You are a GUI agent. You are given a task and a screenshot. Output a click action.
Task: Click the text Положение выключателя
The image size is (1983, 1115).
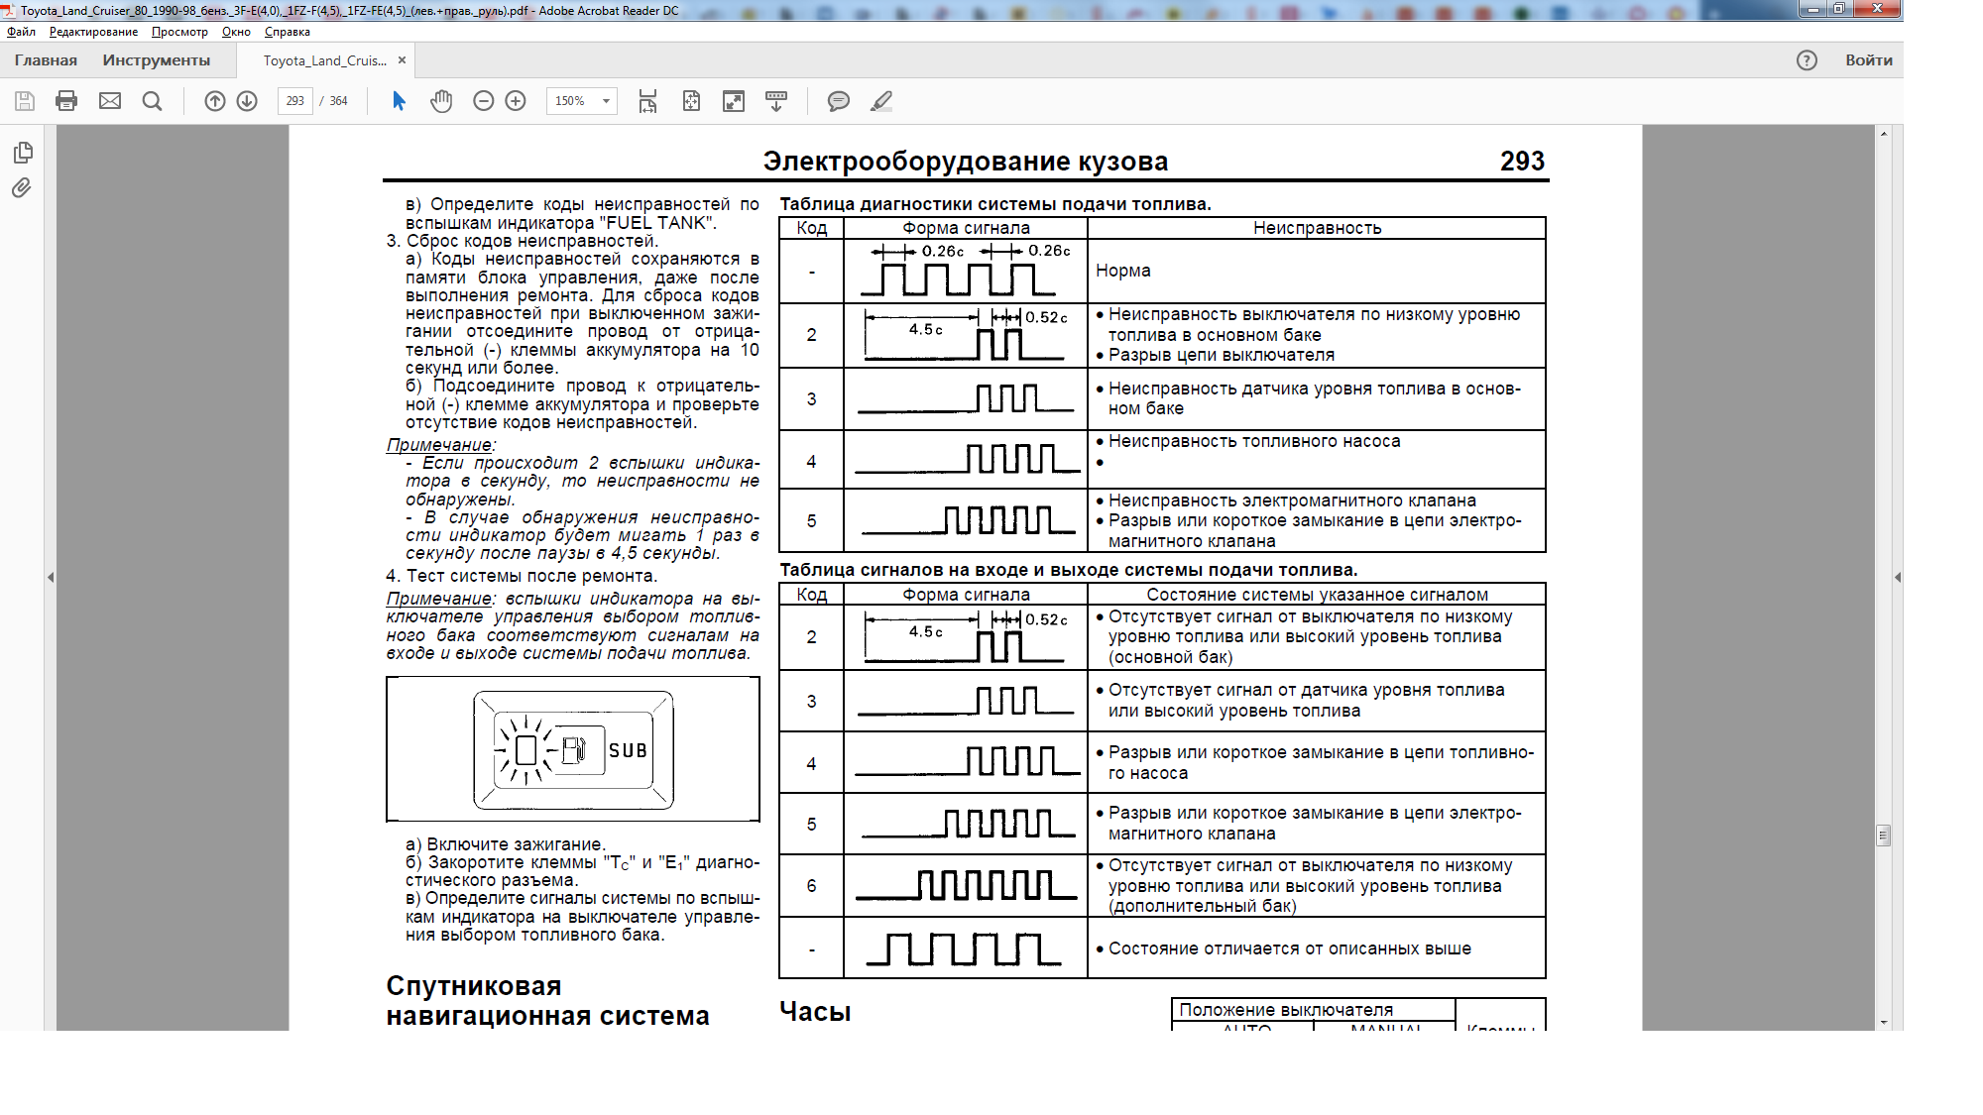(x=1286, y=1010)
